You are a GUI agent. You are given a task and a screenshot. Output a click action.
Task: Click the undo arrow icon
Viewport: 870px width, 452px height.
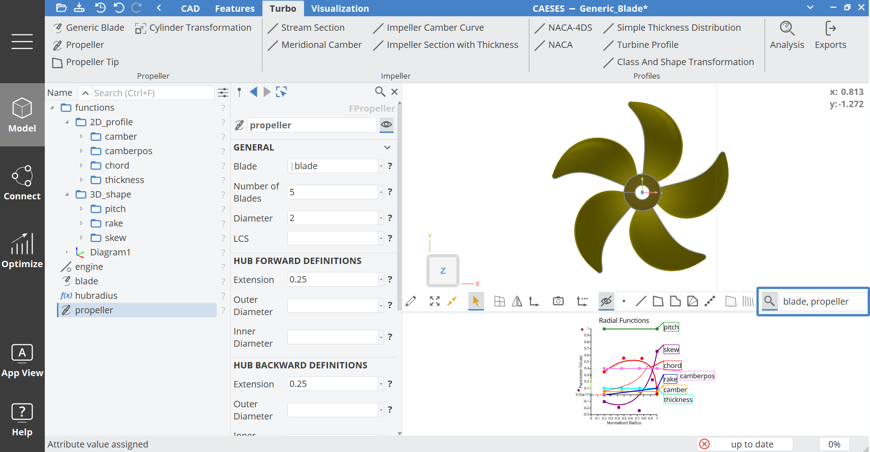(x=119, y=8)
